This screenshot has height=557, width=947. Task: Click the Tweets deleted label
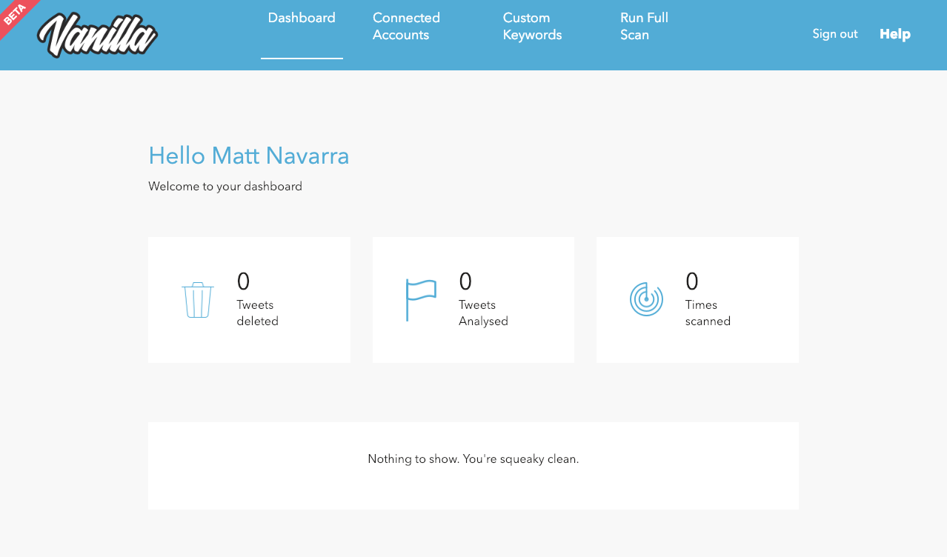257,313
